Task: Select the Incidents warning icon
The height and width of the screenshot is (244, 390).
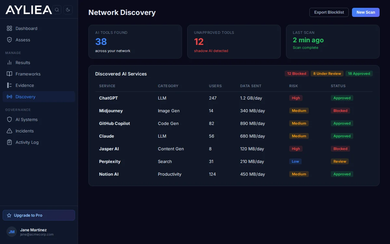Action: (9, 131)
